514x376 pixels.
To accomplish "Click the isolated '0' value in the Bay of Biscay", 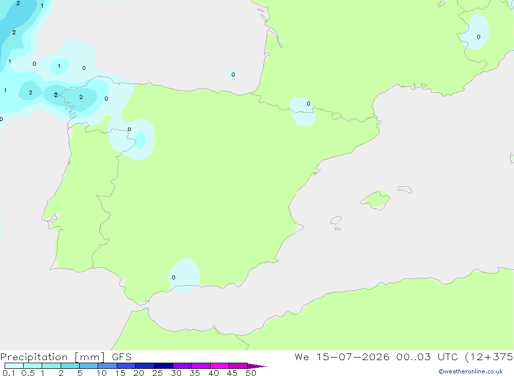I will click(233, 74).
